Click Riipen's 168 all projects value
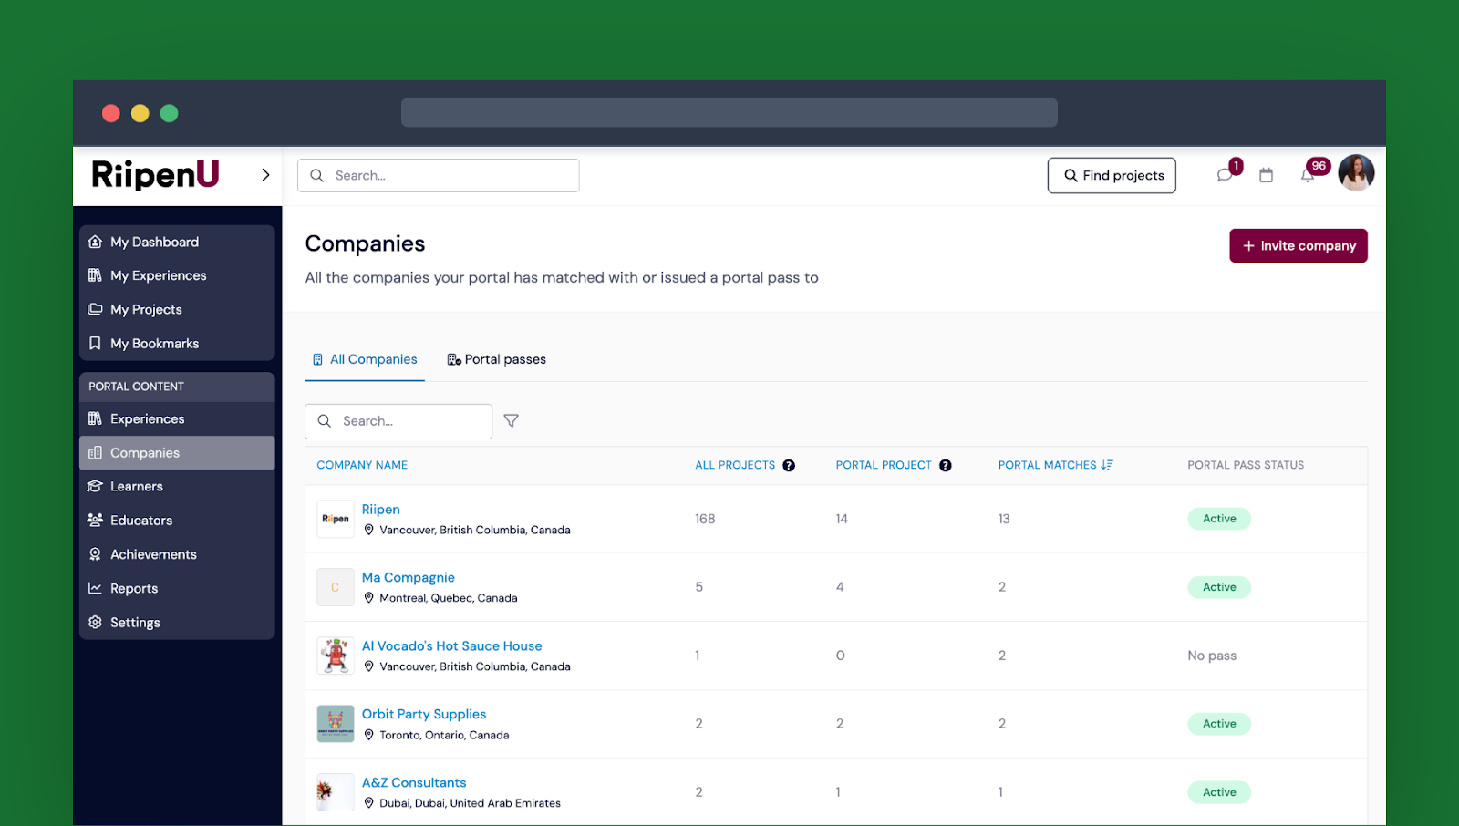 pyautogui.click(x=705, y=519)
